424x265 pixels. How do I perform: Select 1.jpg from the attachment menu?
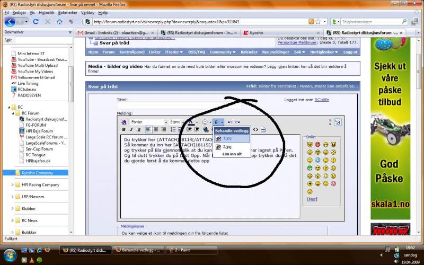[227, 138]
